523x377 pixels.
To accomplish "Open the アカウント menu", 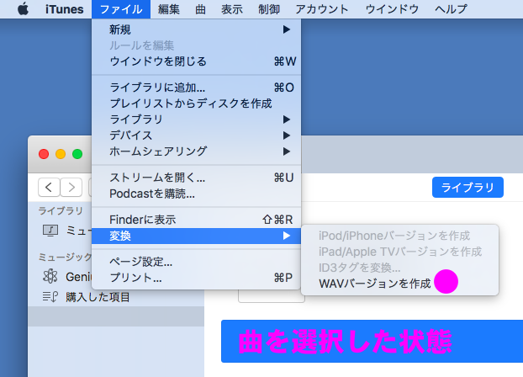I will tap(322, 9).
